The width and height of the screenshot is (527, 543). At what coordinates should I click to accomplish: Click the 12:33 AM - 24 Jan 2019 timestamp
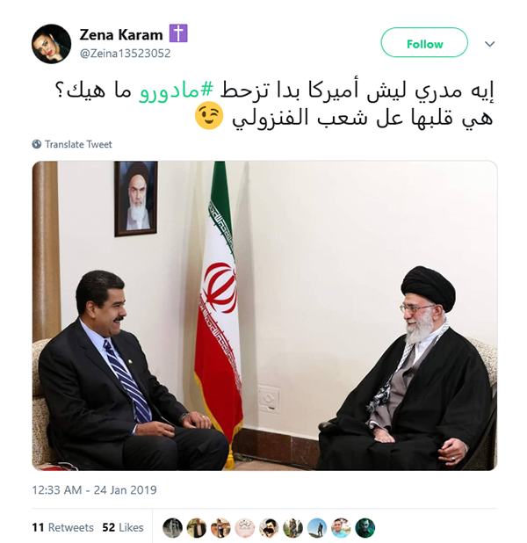tap(94, 490)
